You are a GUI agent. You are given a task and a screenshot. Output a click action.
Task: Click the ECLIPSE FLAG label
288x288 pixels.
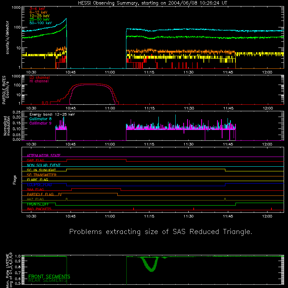pyautogui.click(x=39, y=185)
